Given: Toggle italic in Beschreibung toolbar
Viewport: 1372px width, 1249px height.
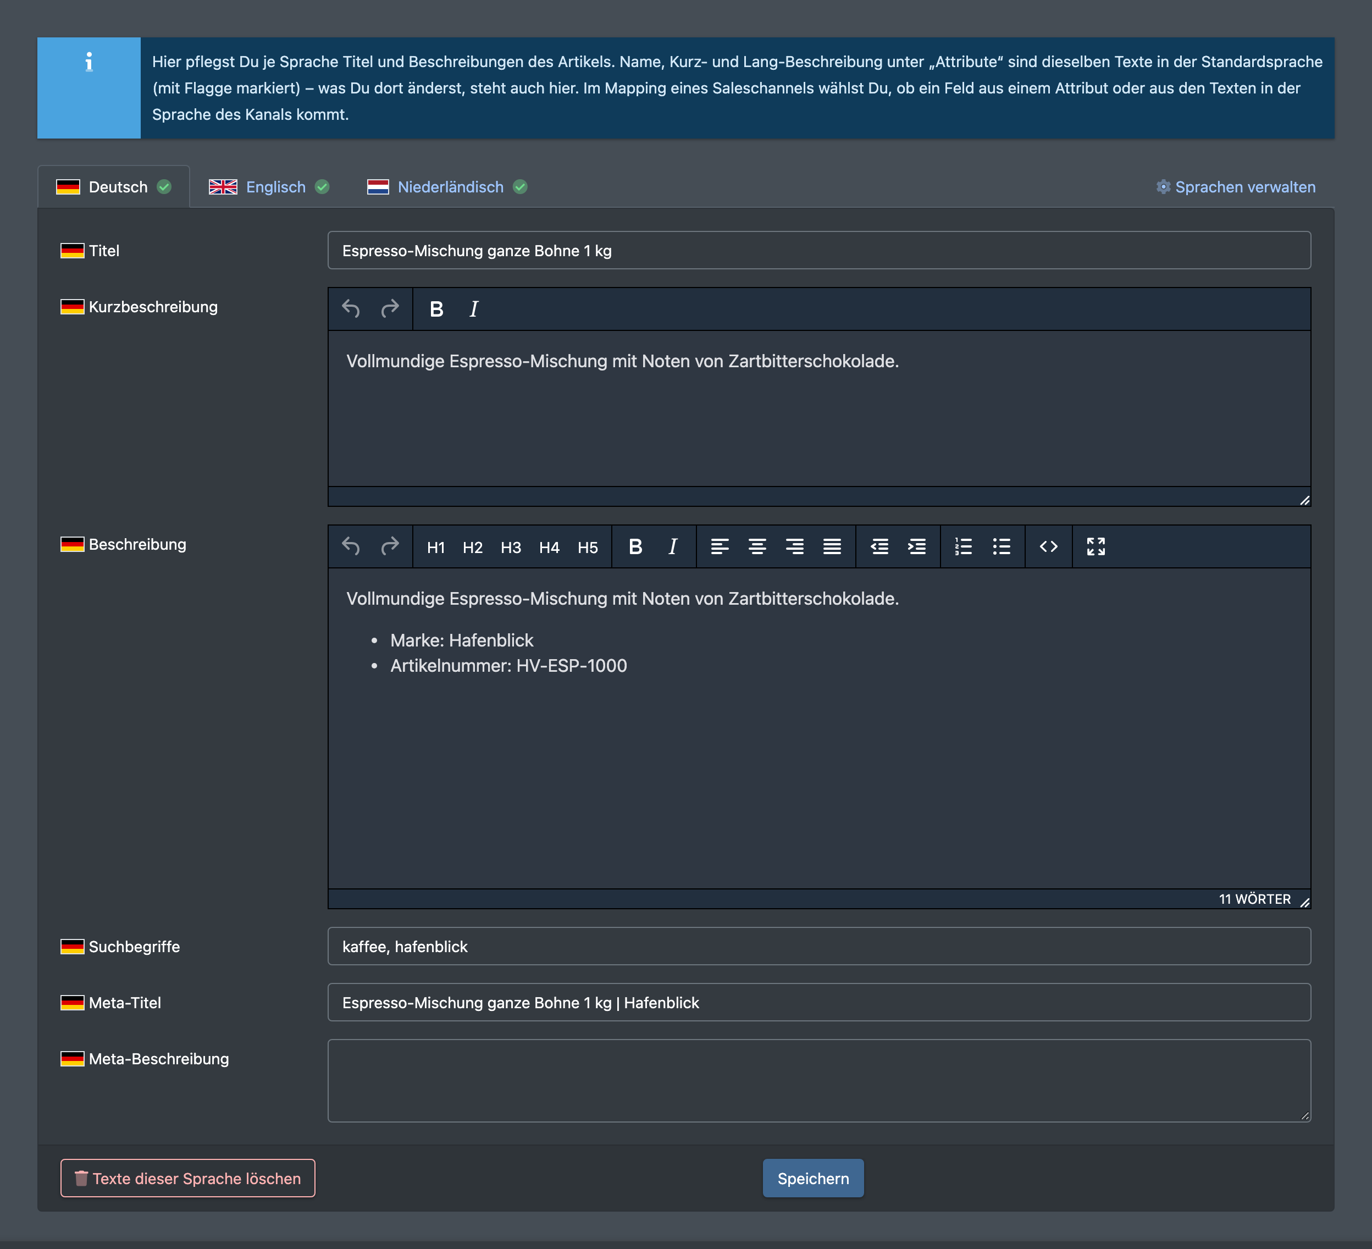Looking at the screenshot, I should (x=672, y=546).
